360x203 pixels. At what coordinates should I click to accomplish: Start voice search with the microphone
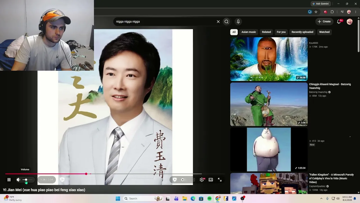238,21
